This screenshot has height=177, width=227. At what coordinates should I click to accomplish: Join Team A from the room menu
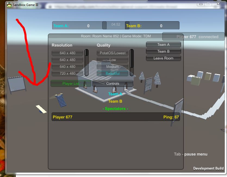coord(163,44)
